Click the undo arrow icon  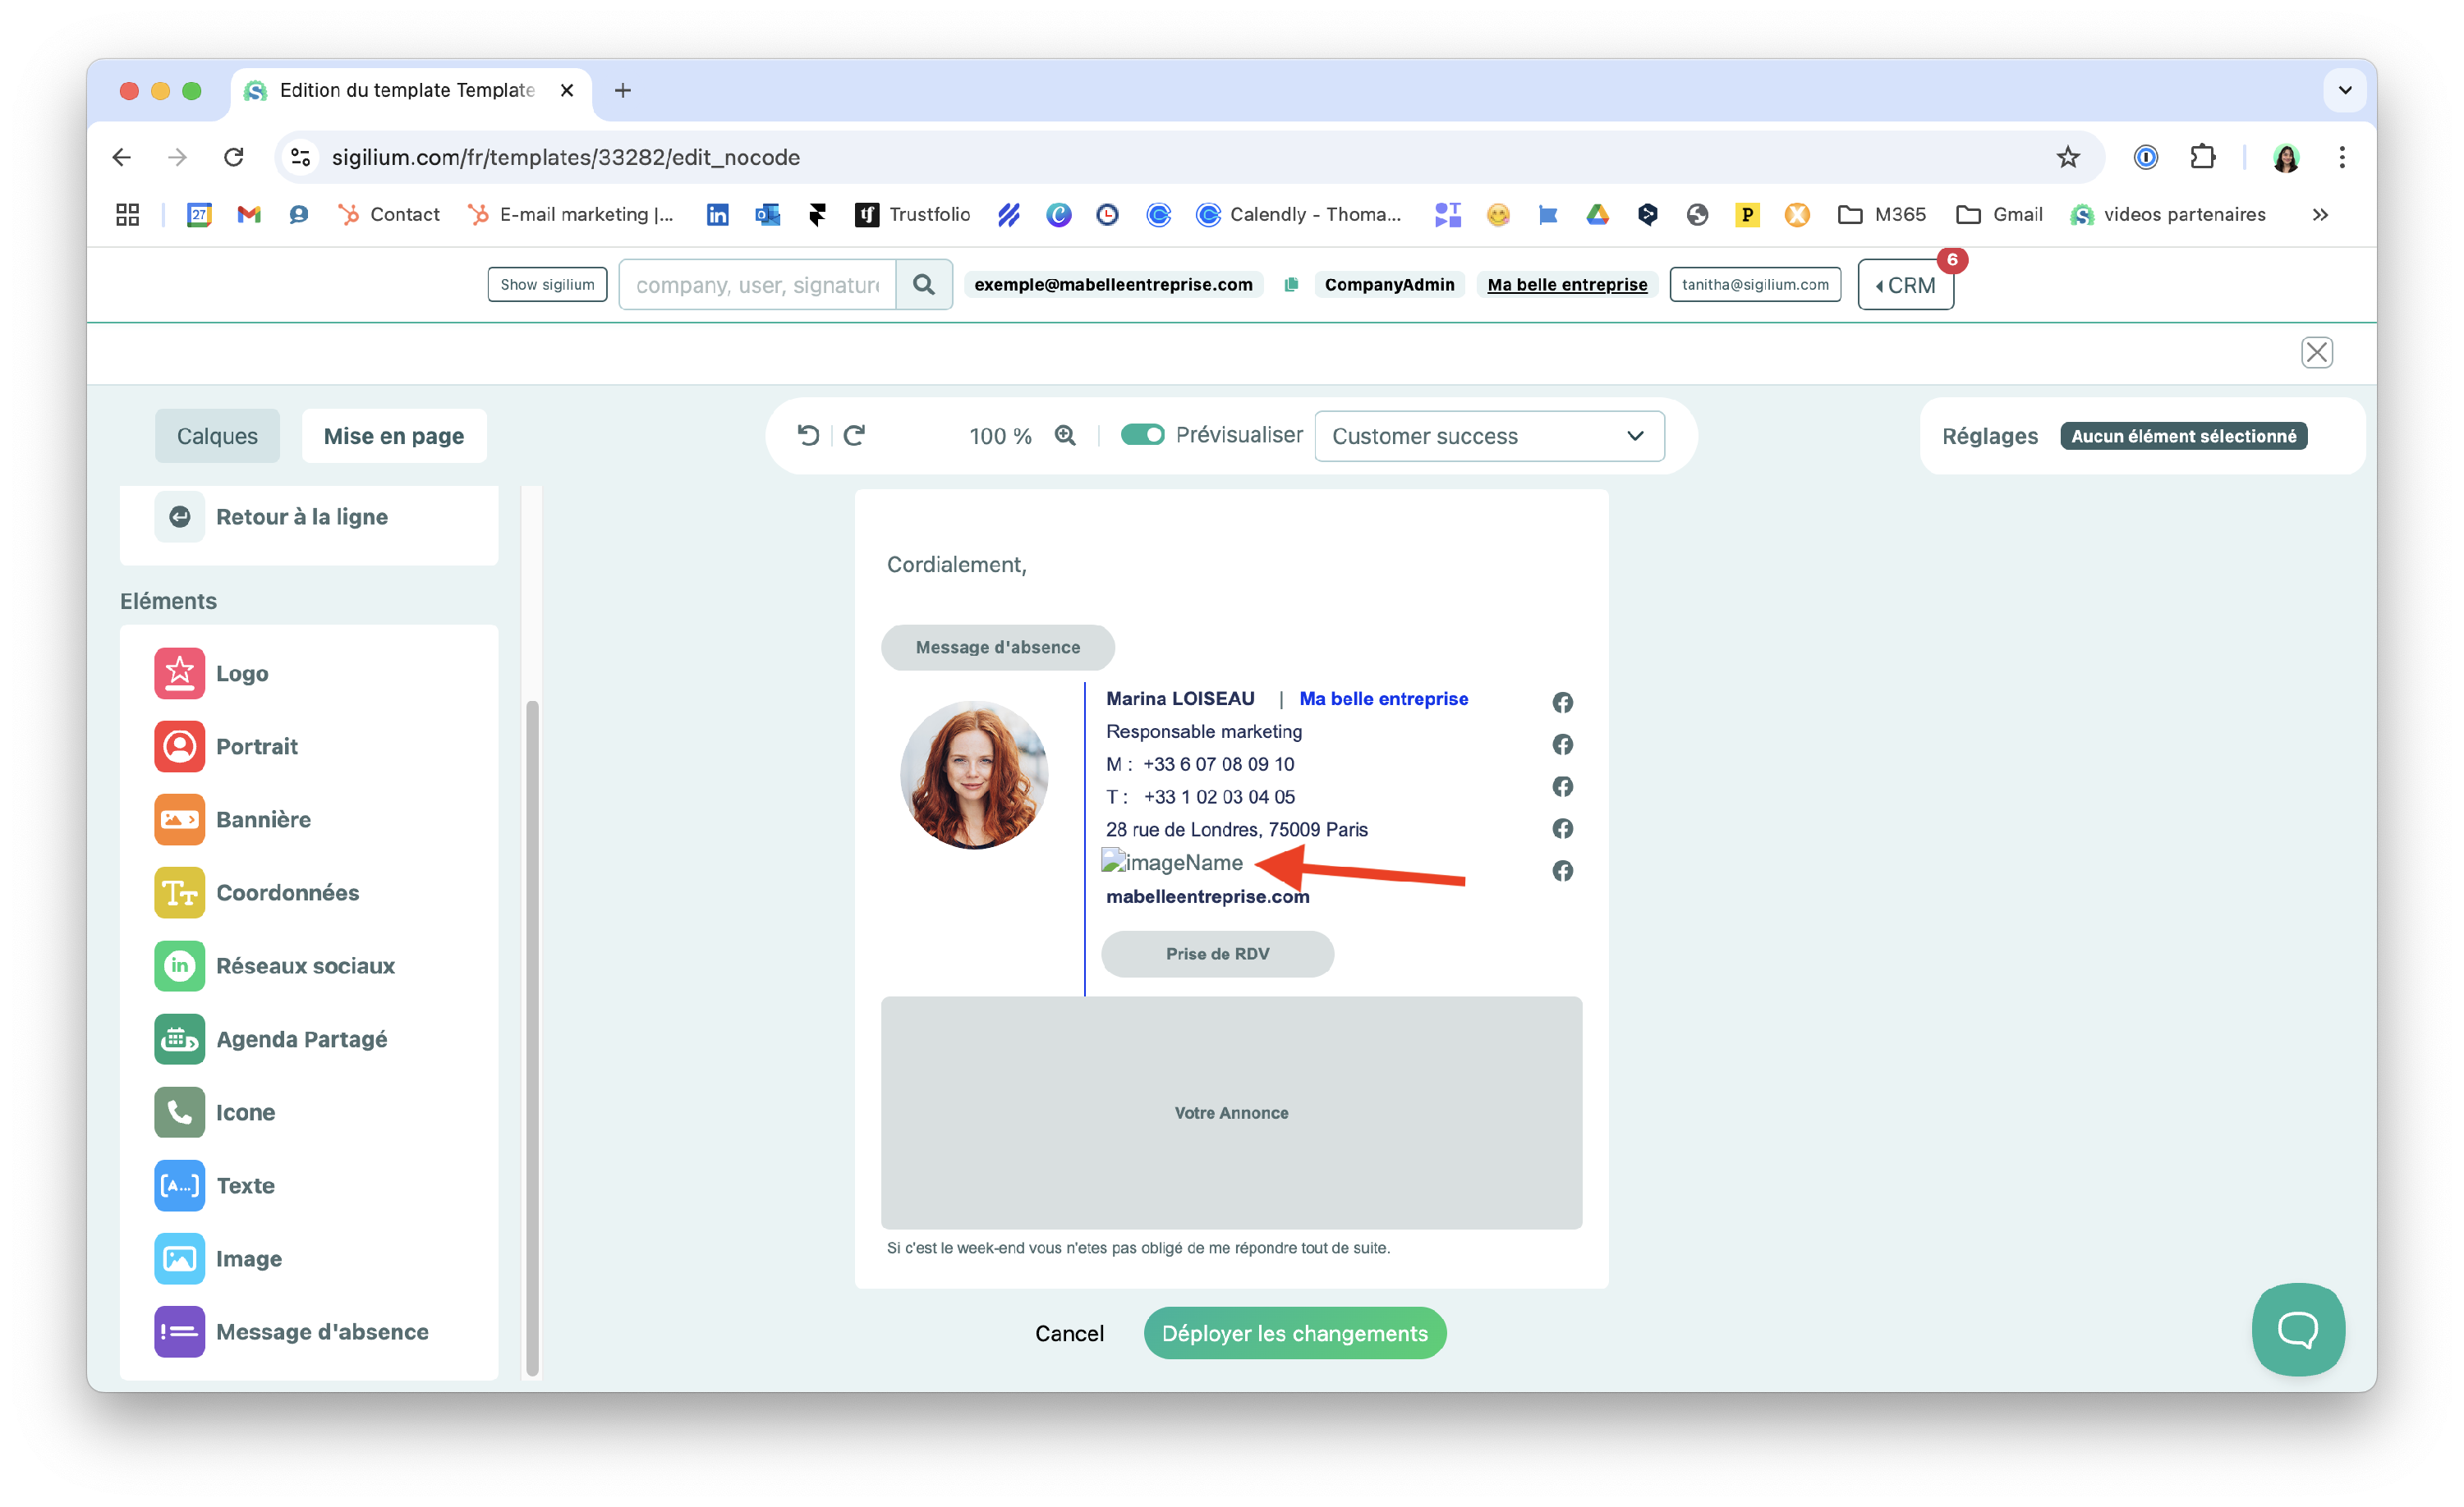point(808,436)
